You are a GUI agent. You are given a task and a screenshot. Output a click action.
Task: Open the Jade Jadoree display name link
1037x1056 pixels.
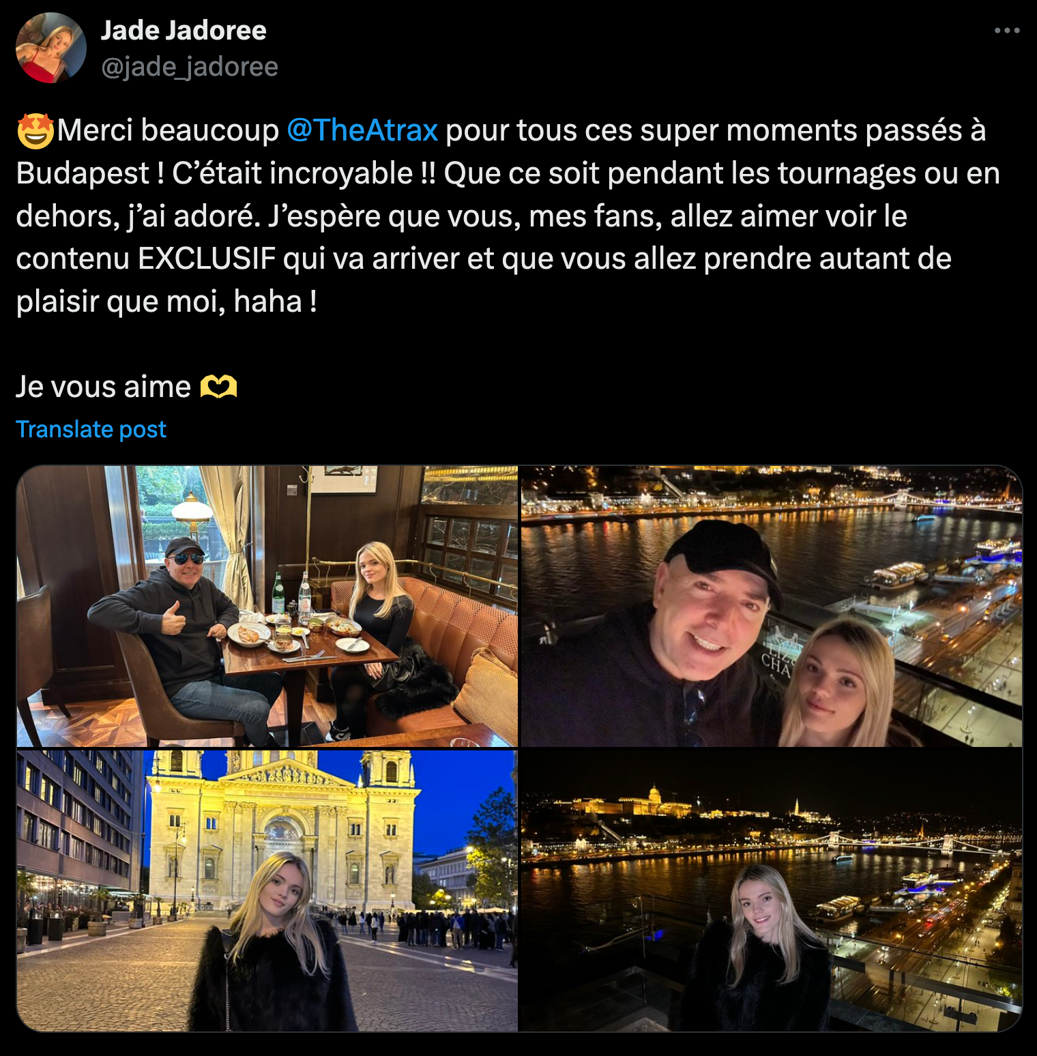click(184, 31)
